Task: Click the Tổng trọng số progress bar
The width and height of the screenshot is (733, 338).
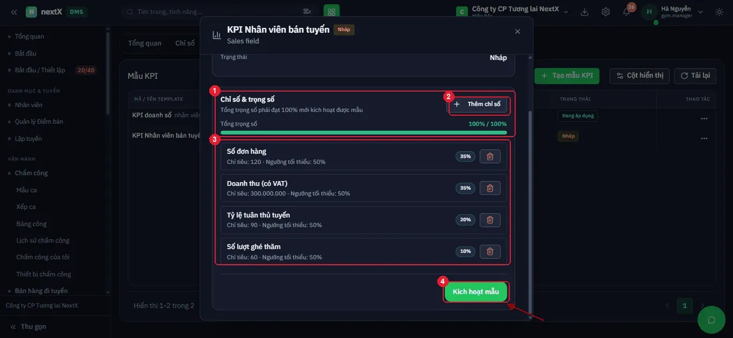Action: [x=363, y=132]
